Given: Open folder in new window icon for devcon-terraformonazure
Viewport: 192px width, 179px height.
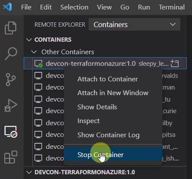Looking at the screenshot, I should point(175,64).
